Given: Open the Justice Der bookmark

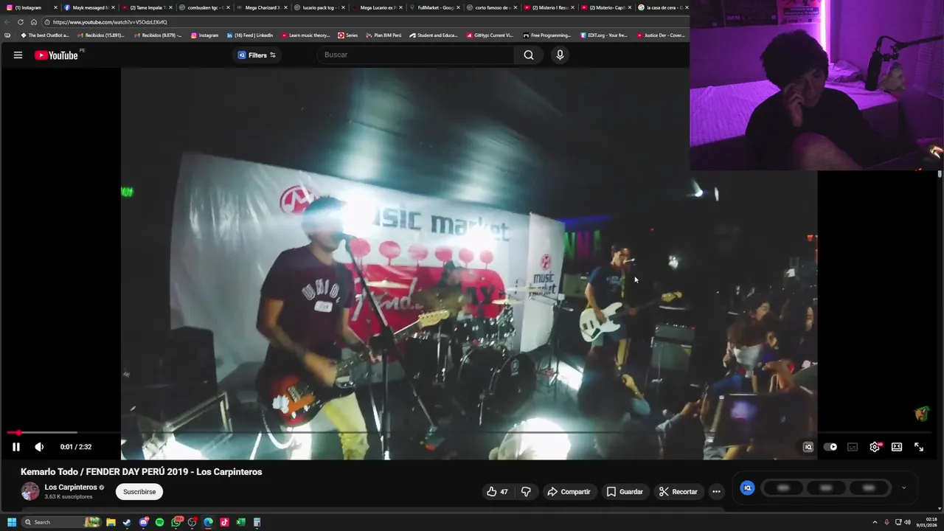Looking at the screenshot, I should [x=661, y=35].
